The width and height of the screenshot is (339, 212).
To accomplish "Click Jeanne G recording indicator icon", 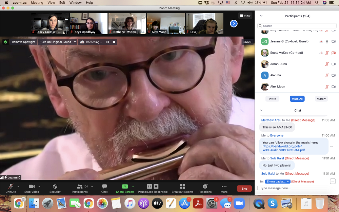I will pyautogui.click(x=321, y=41).
